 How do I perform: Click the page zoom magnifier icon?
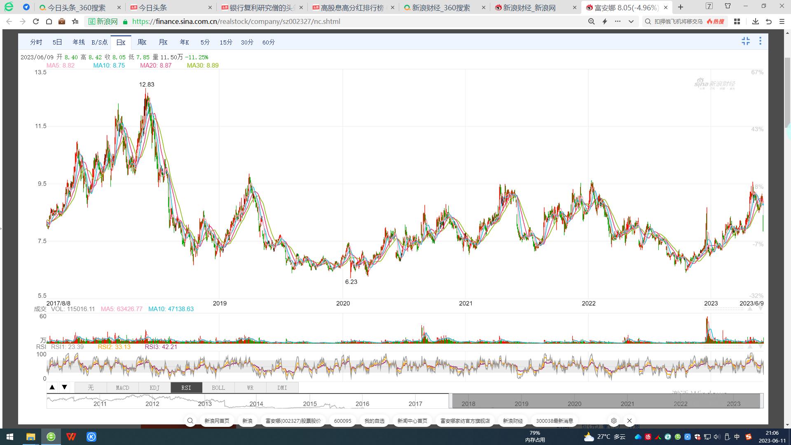click(x=591, y=21)
